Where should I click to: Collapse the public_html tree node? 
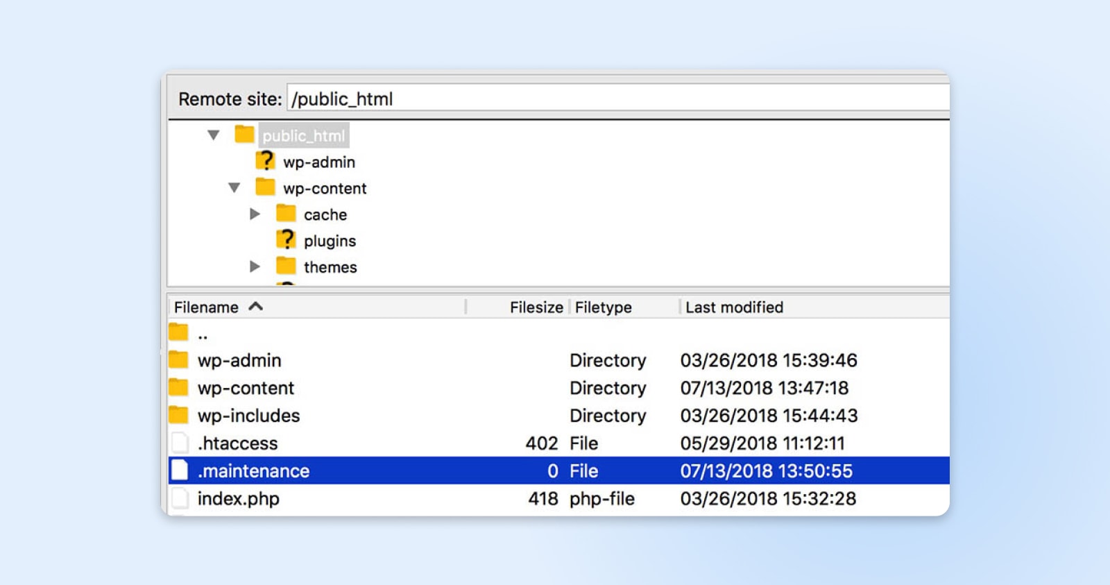point(214,135)
